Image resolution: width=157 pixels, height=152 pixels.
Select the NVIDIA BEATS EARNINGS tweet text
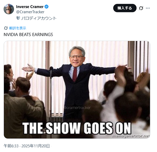click(x=28, y=34)
